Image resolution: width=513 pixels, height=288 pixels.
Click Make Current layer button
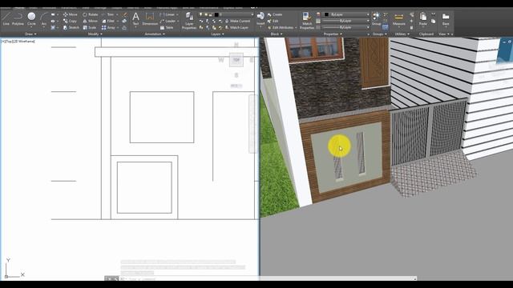click(x=237, y=21)
